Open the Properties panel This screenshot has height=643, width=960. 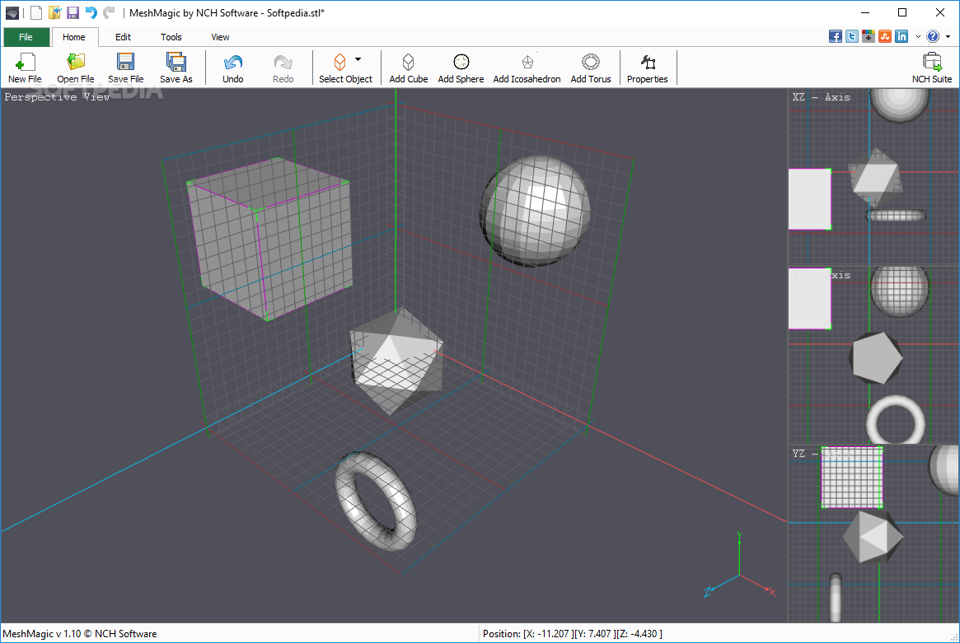647,68
